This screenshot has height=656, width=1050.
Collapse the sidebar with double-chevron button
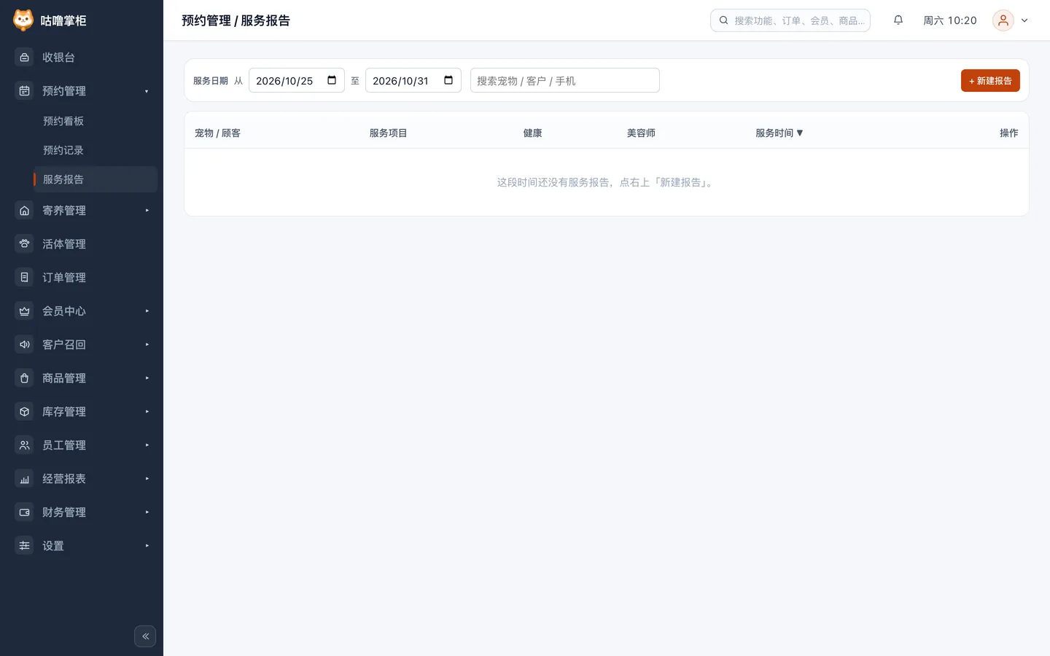tap(145, 636)
